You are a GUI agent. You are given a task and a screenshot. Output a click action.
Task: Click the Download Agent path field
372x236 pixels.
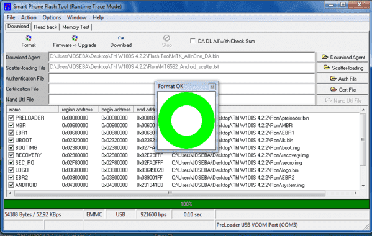click(182, 57)
